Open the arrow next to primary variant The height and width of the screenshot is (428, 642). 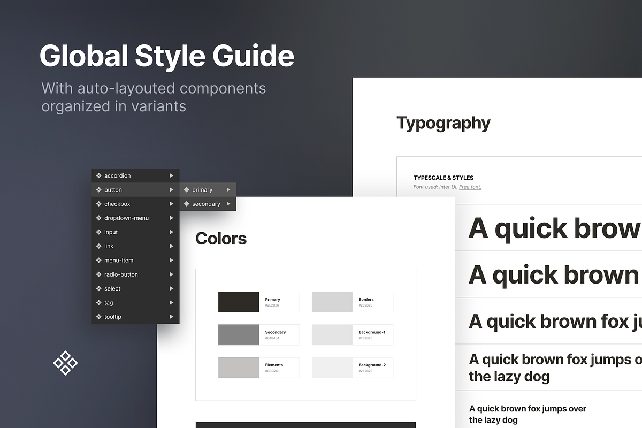click(x=228, y=190)
